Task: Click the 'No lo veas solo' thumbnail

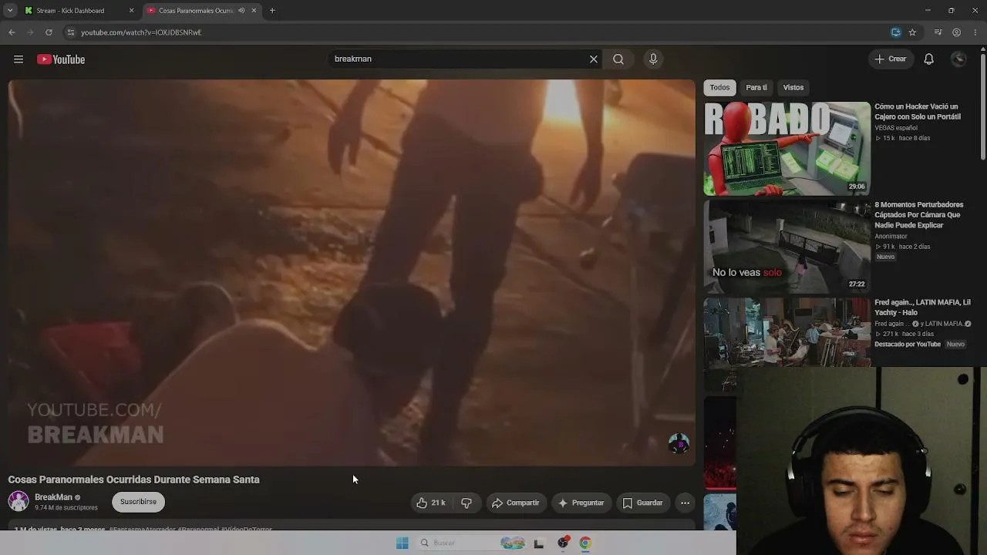Action: 787,247
